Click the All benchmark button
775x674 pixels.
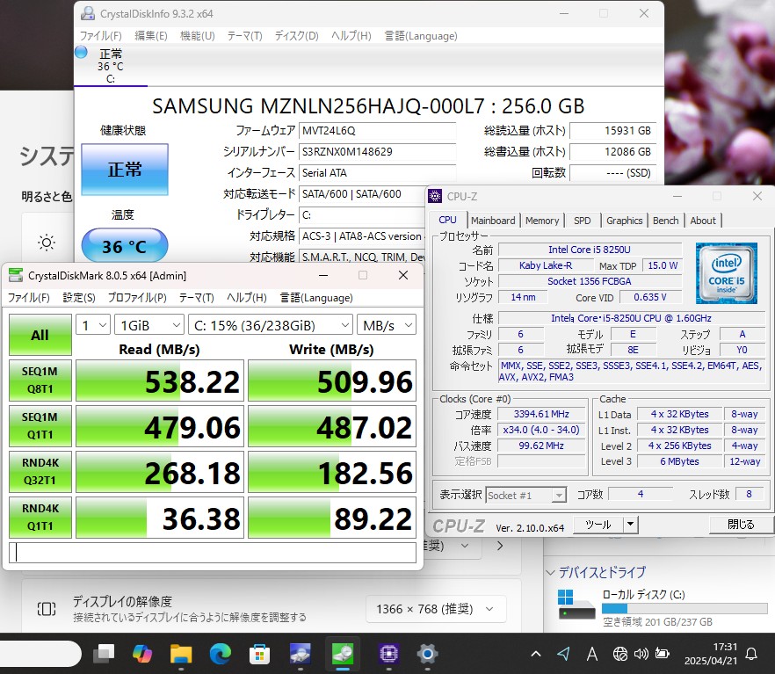40,335
